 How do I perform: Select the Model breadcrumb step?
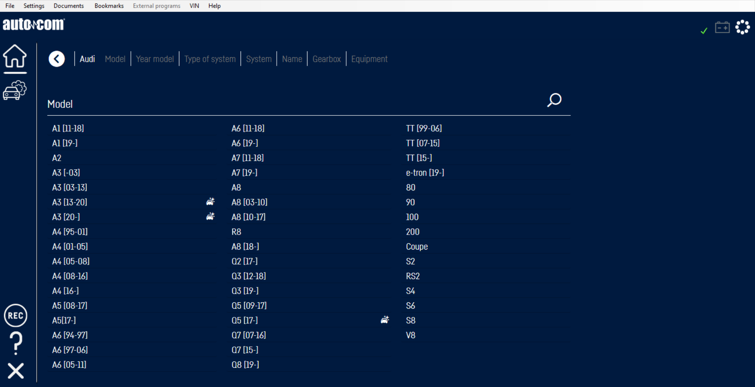pyautogui.click(x=115, y=59)
